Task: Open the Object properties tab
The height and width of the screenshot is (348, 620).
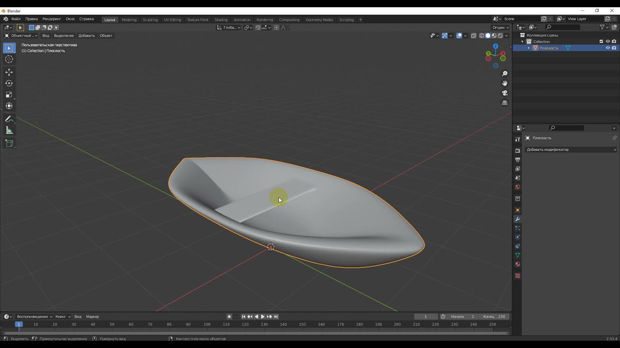Action: tap(517, 210)
